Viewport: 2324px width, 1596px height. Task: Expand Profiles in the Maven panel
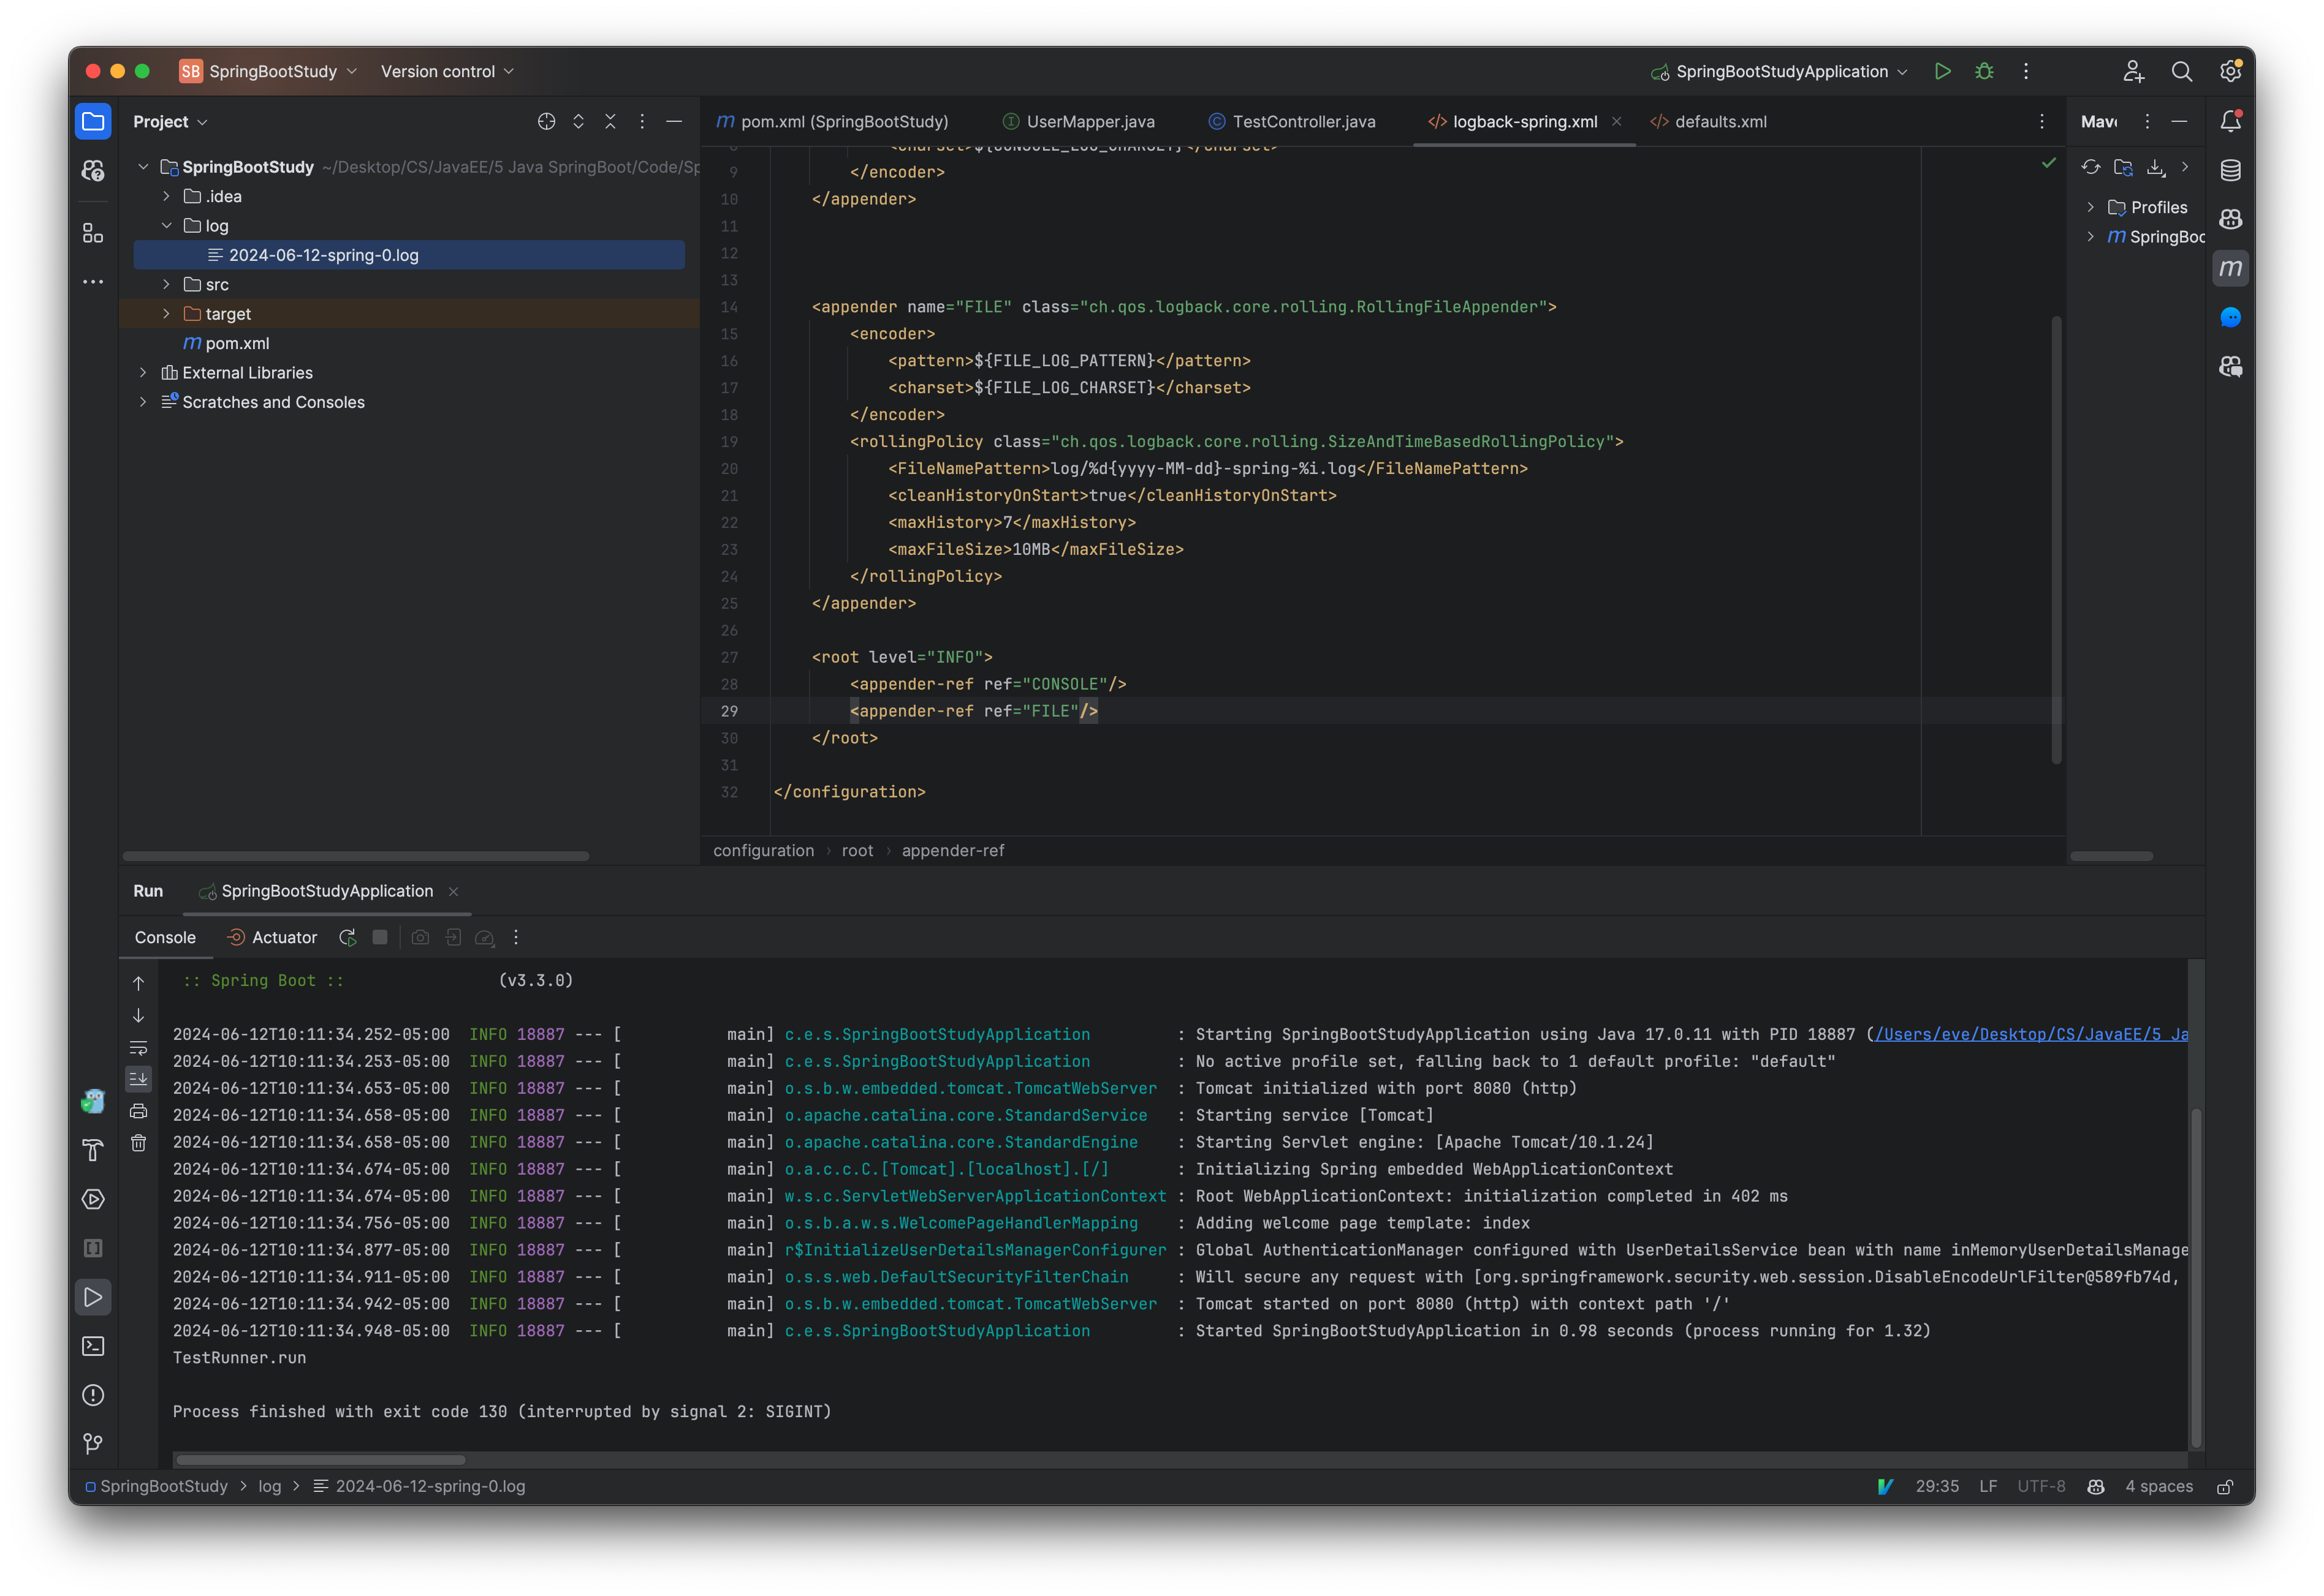point(2092,207)
